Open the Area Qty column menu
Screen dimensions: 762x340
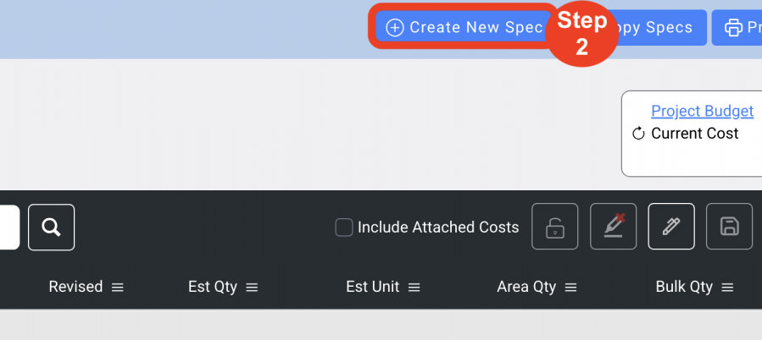pyautogui.click(x=570, y=287)
